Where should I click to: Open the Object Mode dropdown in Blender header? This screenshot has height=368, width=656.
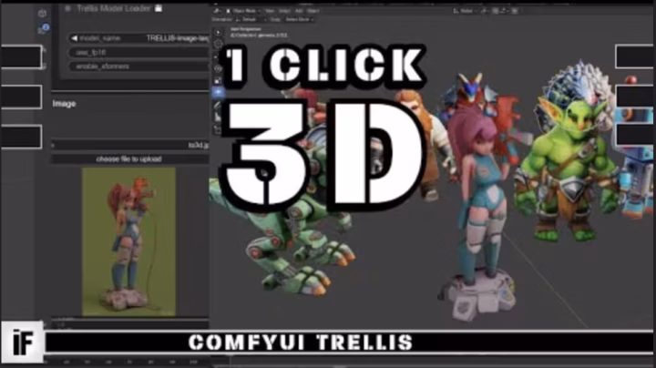pos(243,11)
